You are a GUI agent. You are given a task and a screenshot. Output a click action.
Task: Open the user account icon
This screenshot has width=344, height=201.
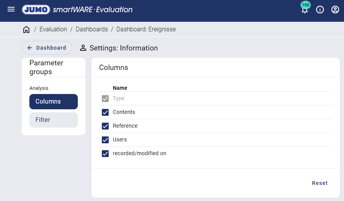(335, 10)
